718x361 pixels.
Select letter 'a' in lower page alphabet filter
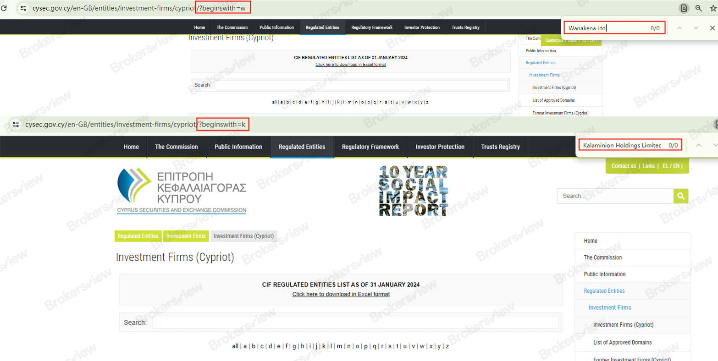point(245,346)
